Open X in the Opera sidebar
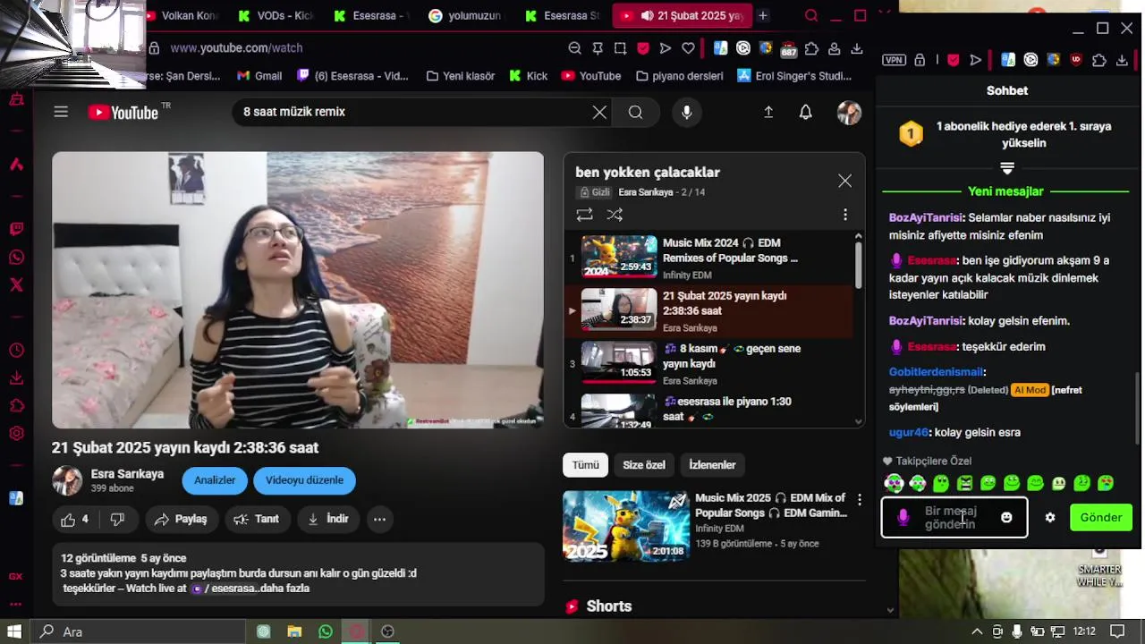Viewport: 1145px width, 644px height. [16, 285]
